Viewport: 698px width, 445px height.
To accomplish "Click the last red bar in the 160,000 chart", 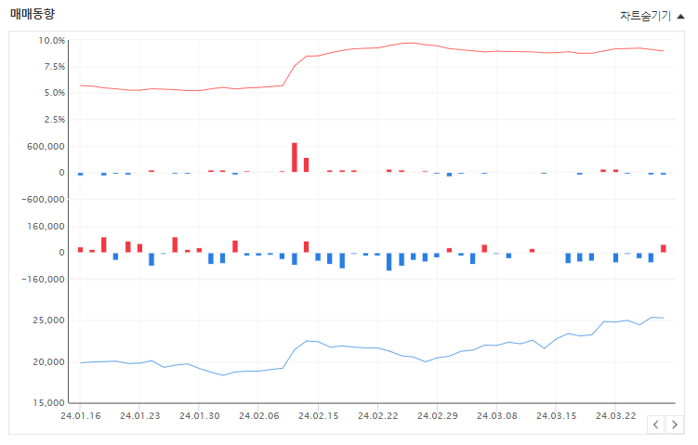I will [x=664, y=248].
